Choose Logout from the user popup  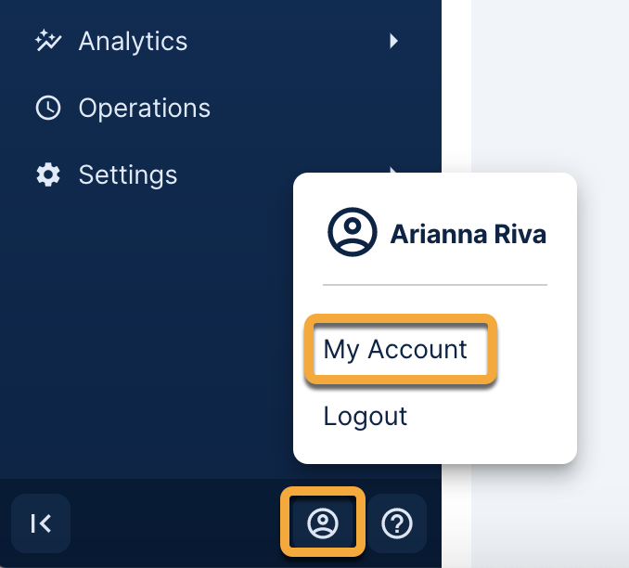coord(365,416)
